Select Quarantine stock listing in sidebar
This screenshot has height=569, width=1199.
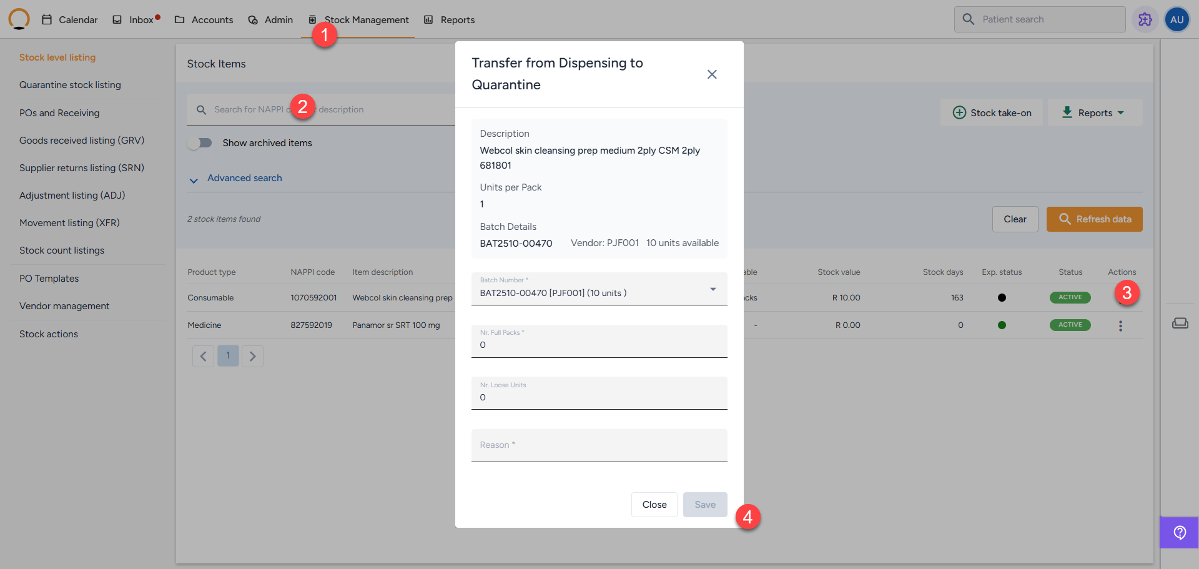[x=70, y=85]
